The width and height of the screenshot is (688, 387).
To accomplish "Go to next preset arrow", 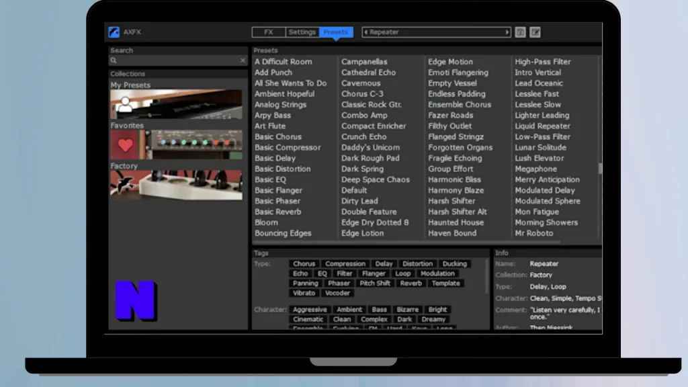I will (507, 32).
